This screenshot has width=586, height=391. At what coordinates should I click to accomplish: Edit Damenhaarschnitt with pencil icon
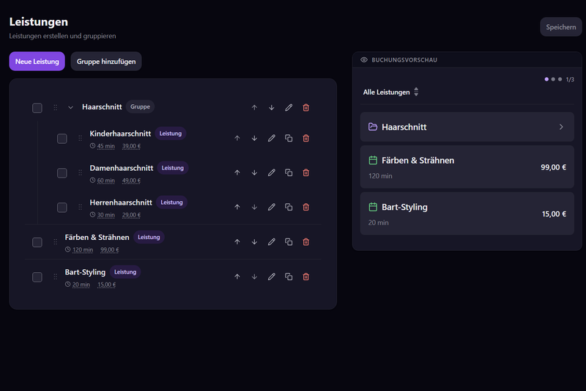point(271,173)
